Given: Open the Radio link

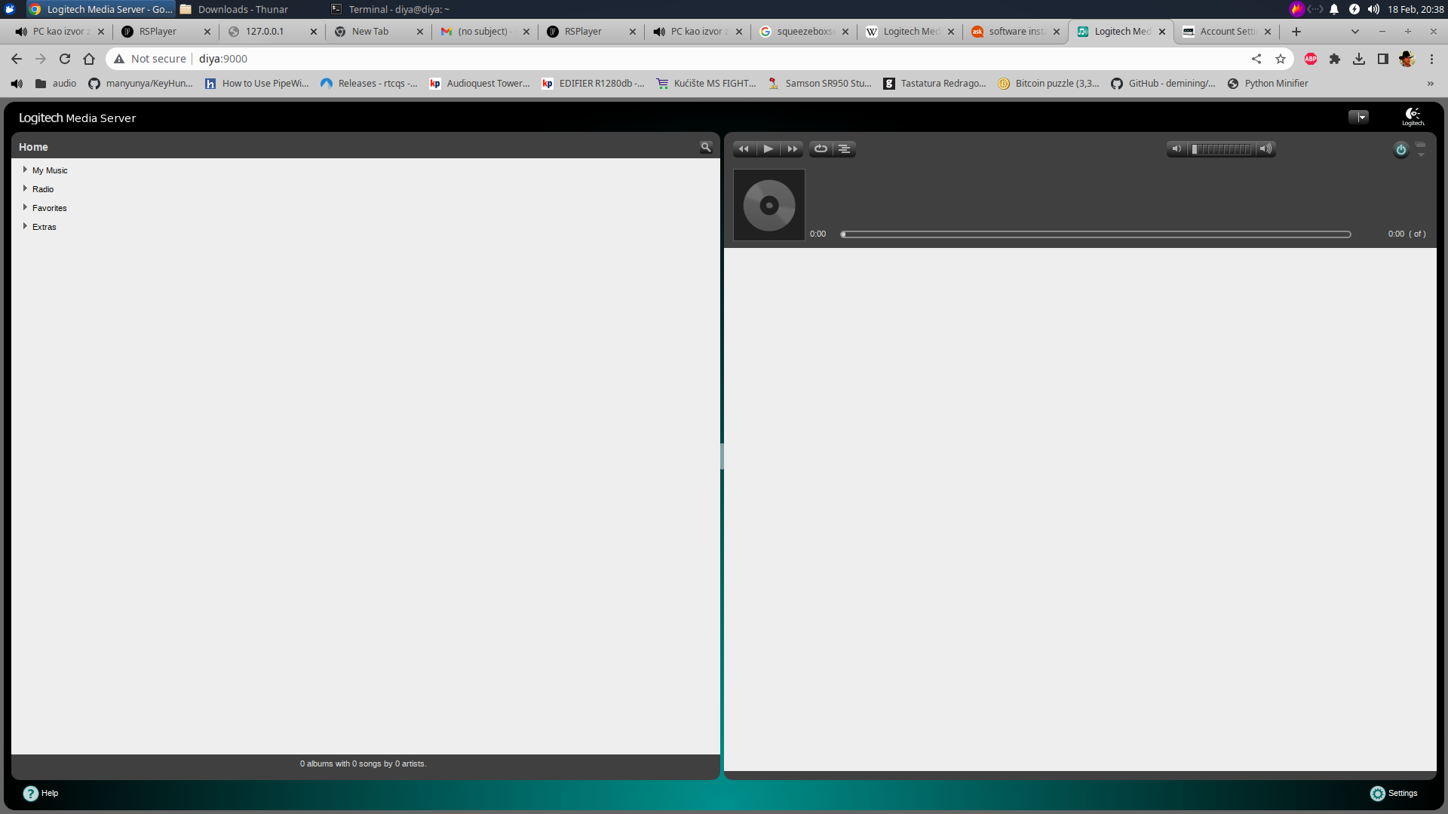Looking at the screenshot, I should pyautogui.click(x=43, y=189).
